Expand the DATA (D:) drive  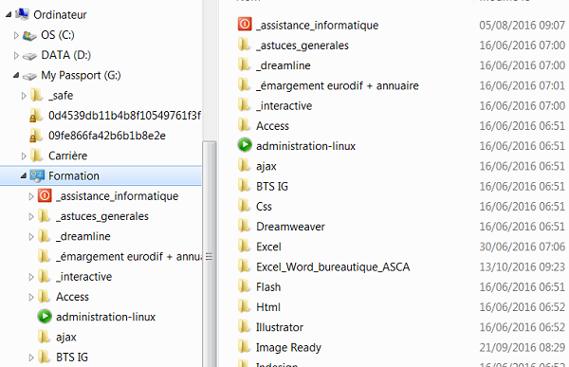click(x=16, y=55)
